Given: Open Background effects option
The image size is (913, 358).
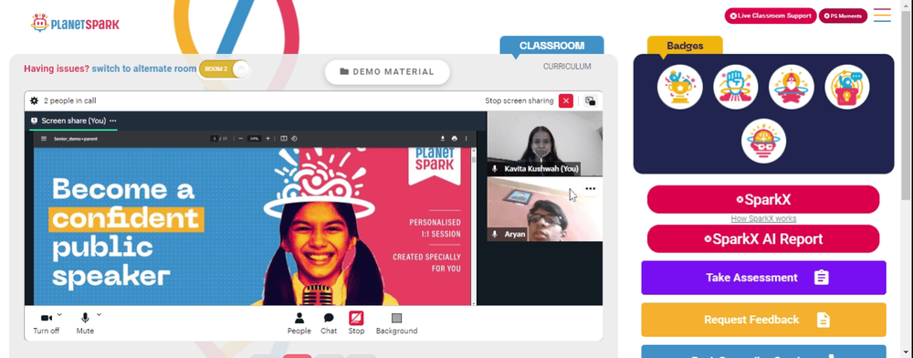Looking at the screenshot, I should click(x=396, y=323).
